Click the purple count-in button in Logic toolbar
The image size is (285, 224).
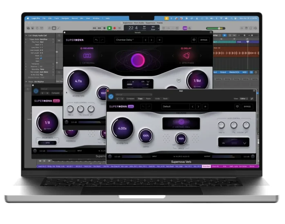[x=185, y=28]
